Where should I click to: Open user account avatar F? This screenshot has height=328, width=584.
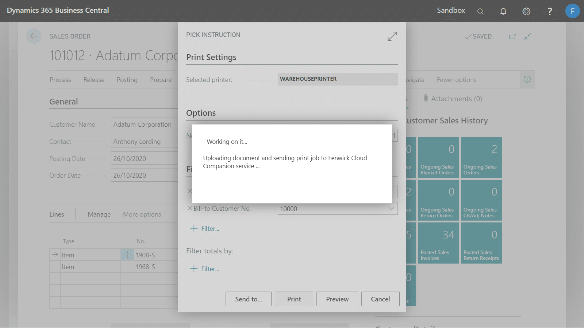(x=572, y=11)
